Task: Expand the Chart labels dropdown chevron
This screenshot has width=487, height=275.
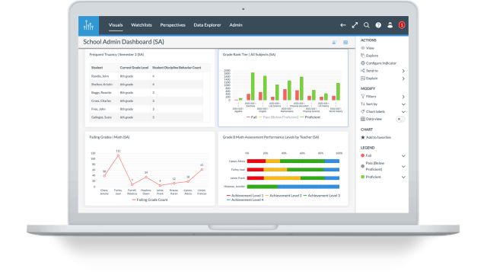Action: click(403, 112)
